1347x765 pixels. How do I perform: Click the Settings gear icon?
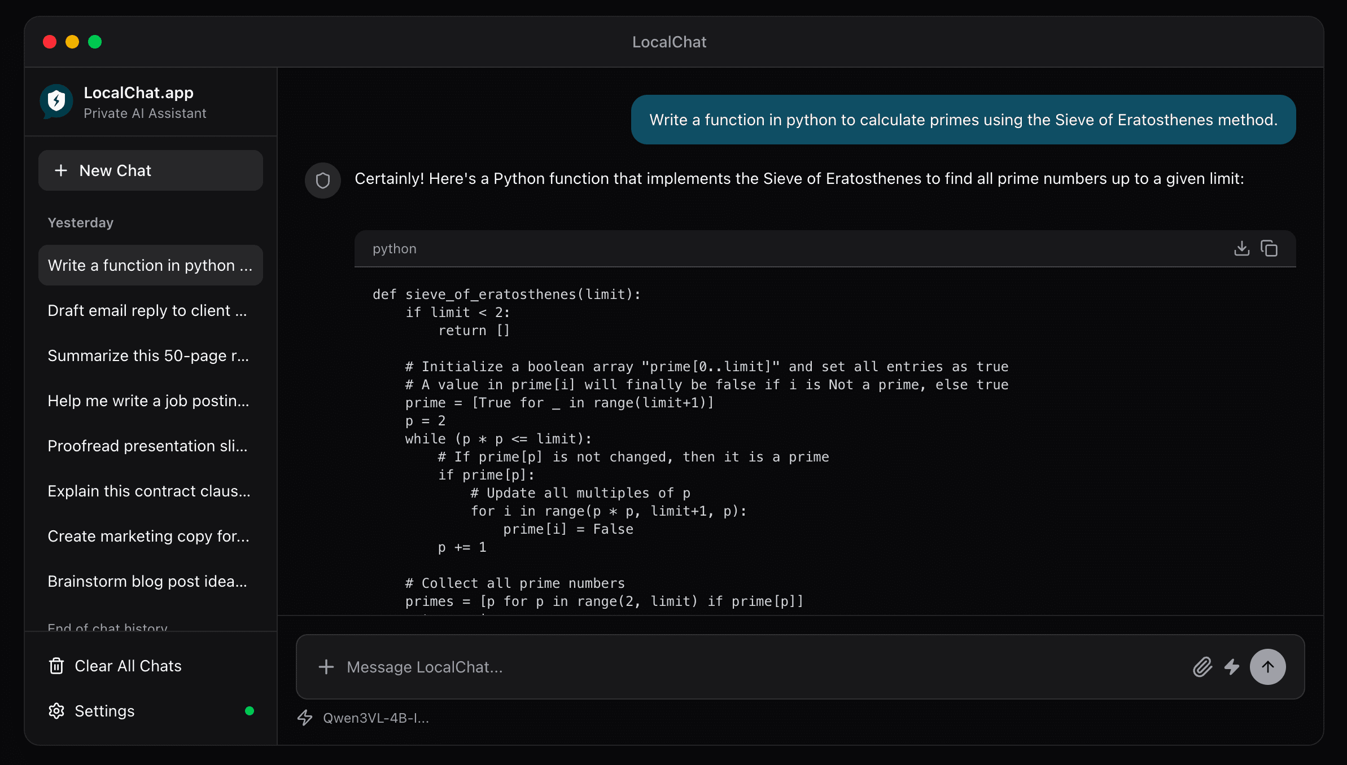coord(56,711)
